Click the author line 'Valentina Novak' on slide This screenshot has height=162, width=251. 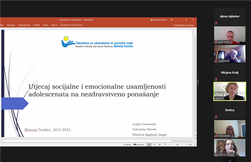click(x=144, y=129)
